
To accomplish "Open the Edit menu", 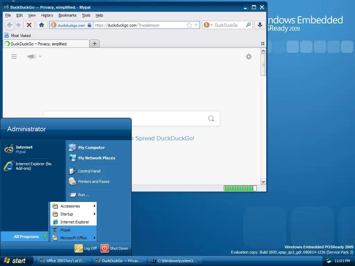I will [x=19, y=15].
